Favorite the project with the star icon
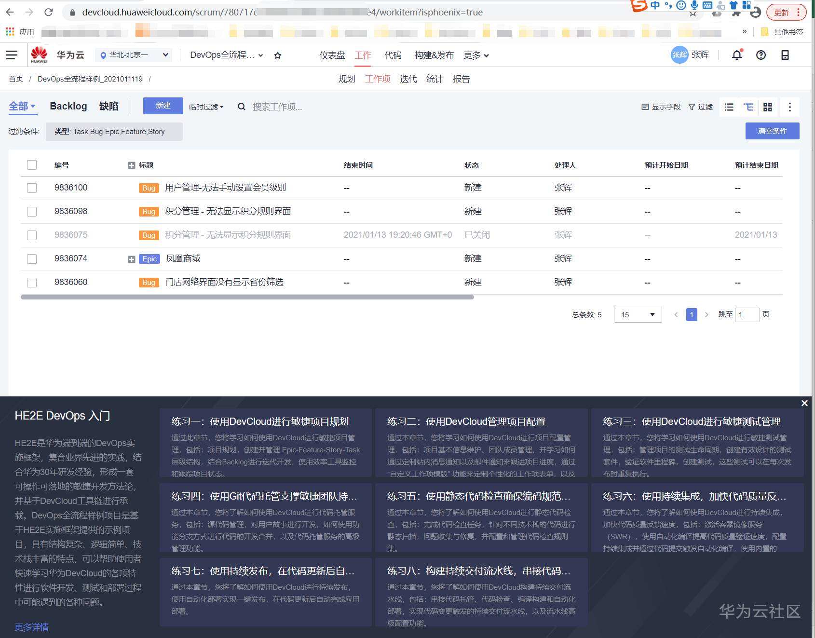Viewport: 815px width, 638px height. 278,55
